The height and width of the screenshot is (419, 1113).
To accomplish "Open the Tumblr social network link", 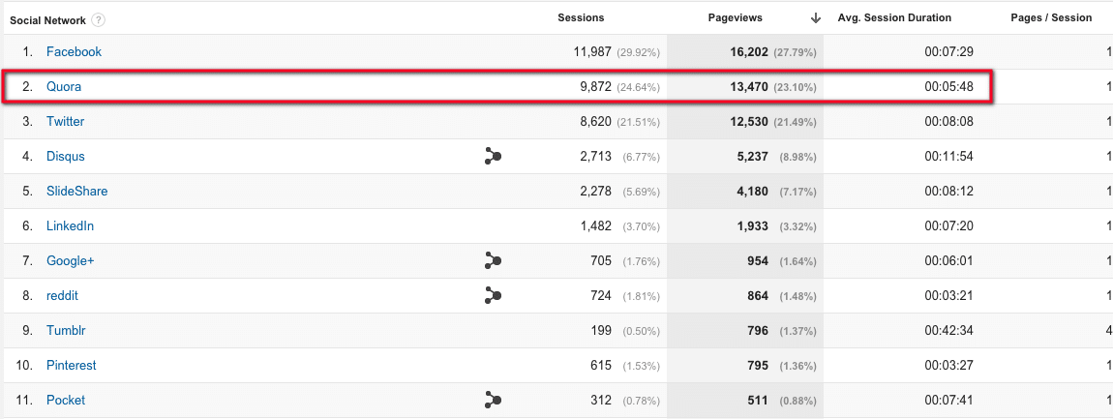I will pyautogui.click(x=66, y=330).
